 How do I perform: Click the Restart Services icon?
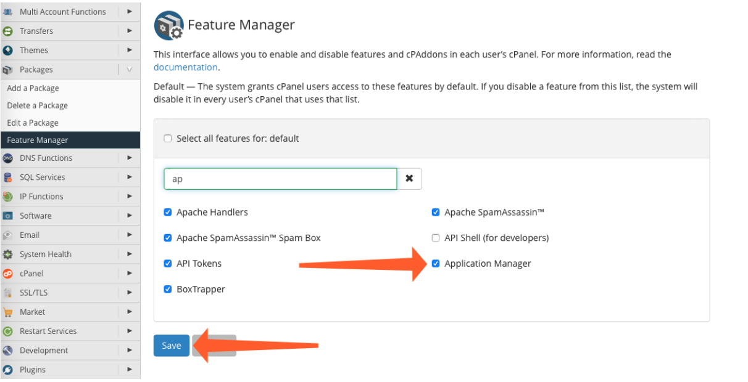coord(8,331)
